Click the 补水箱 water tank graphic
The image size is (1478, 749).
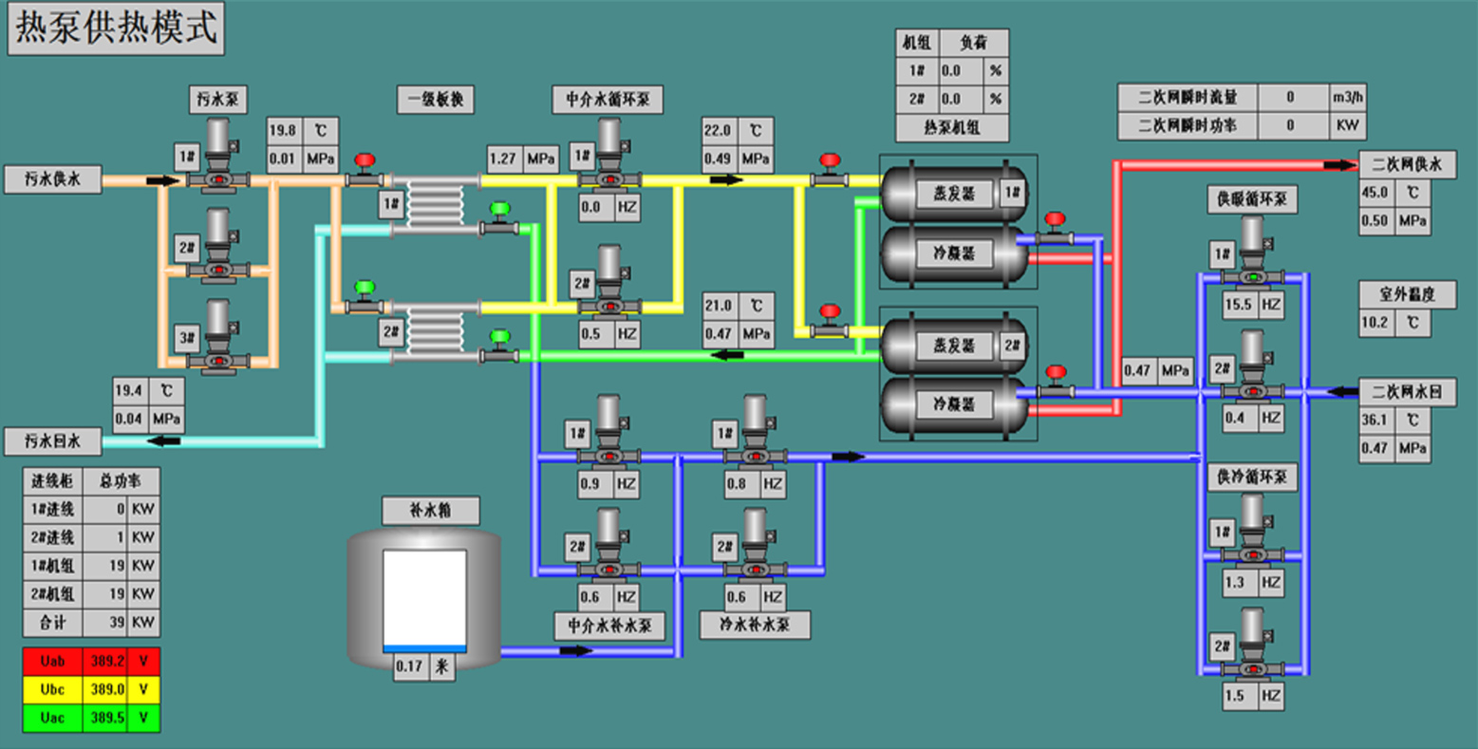point(424,598)
